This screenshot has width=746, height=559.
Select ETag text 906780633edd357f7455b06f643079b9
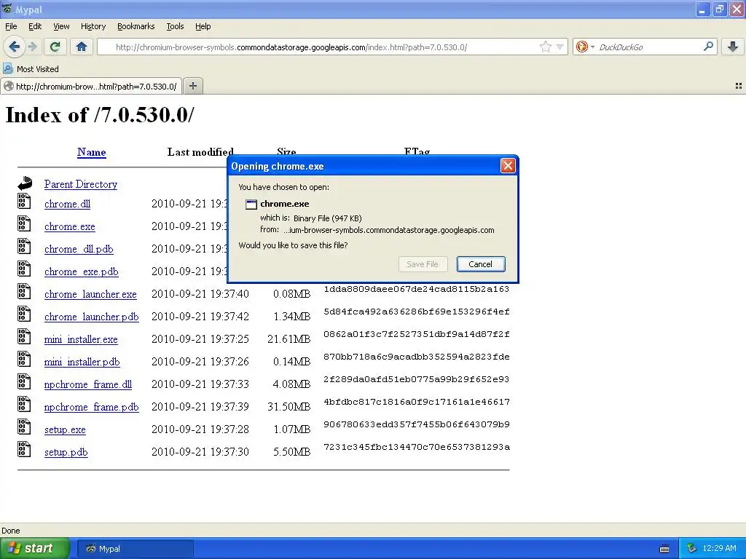416,424
